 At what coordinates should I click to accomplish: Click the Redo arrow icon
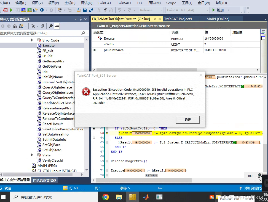click(x=129, y=10)
